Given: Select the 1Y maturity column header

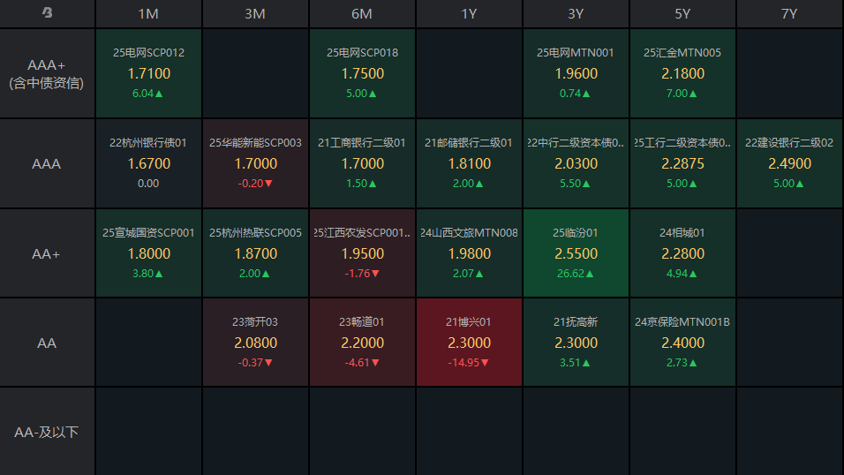Looking at the screenshot, I should pyautogui.click(x=469, y=13).
